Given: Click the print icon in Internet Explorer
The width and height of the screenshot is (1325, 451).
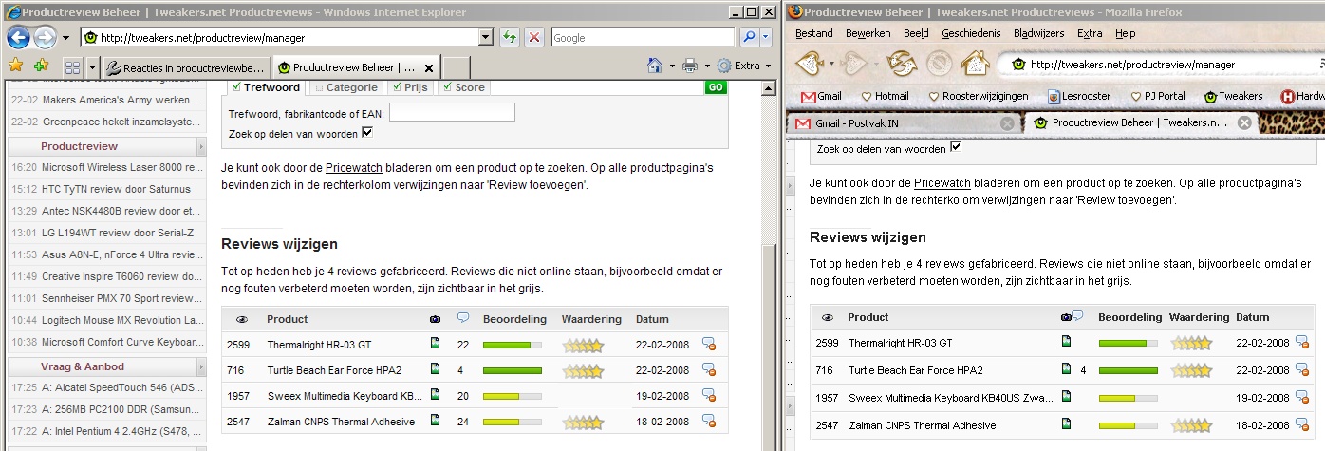Looking at the screenshot, I should tap(690, 66).
